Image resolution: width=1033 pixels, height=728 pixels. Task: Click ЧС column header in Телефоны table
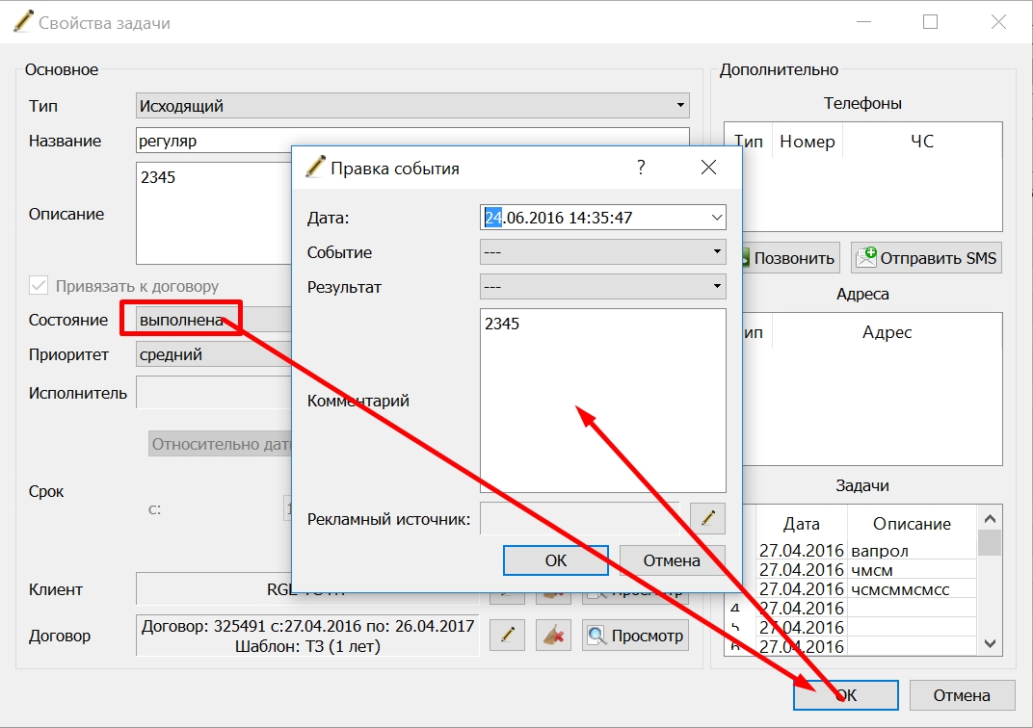922,141
